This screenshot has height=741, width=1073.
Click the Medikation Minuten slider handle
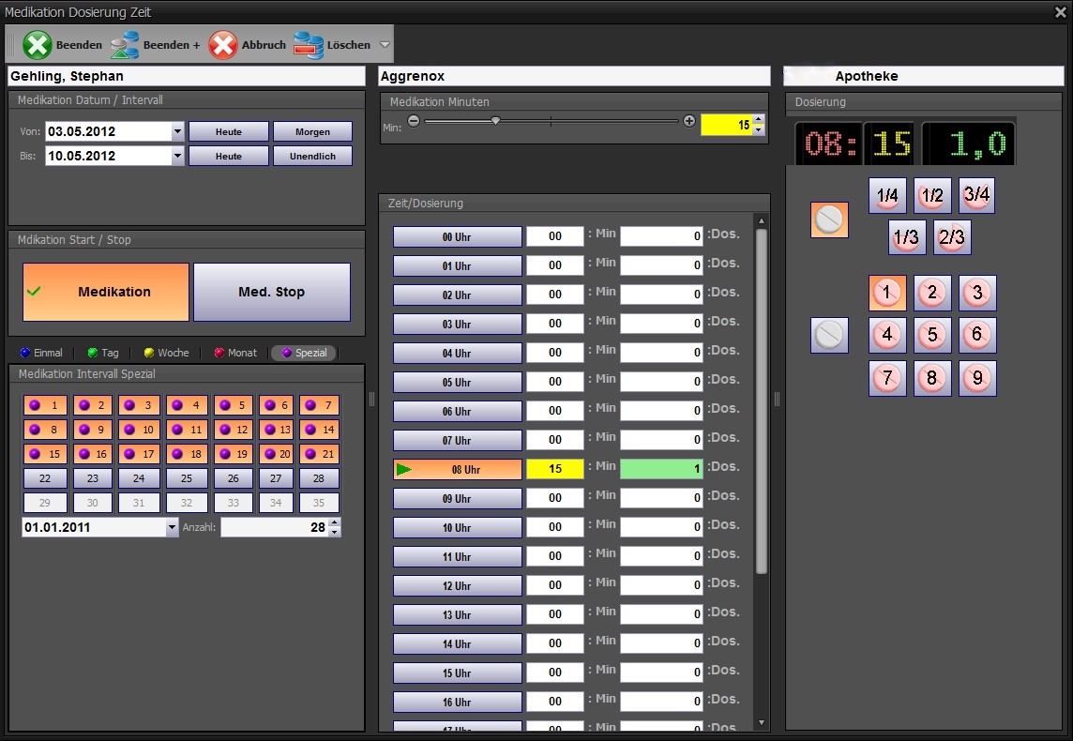pos(495,120)
